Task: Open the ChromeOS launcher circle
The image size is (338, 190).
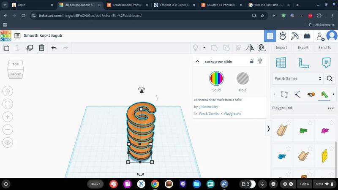Action: point(6,184)
